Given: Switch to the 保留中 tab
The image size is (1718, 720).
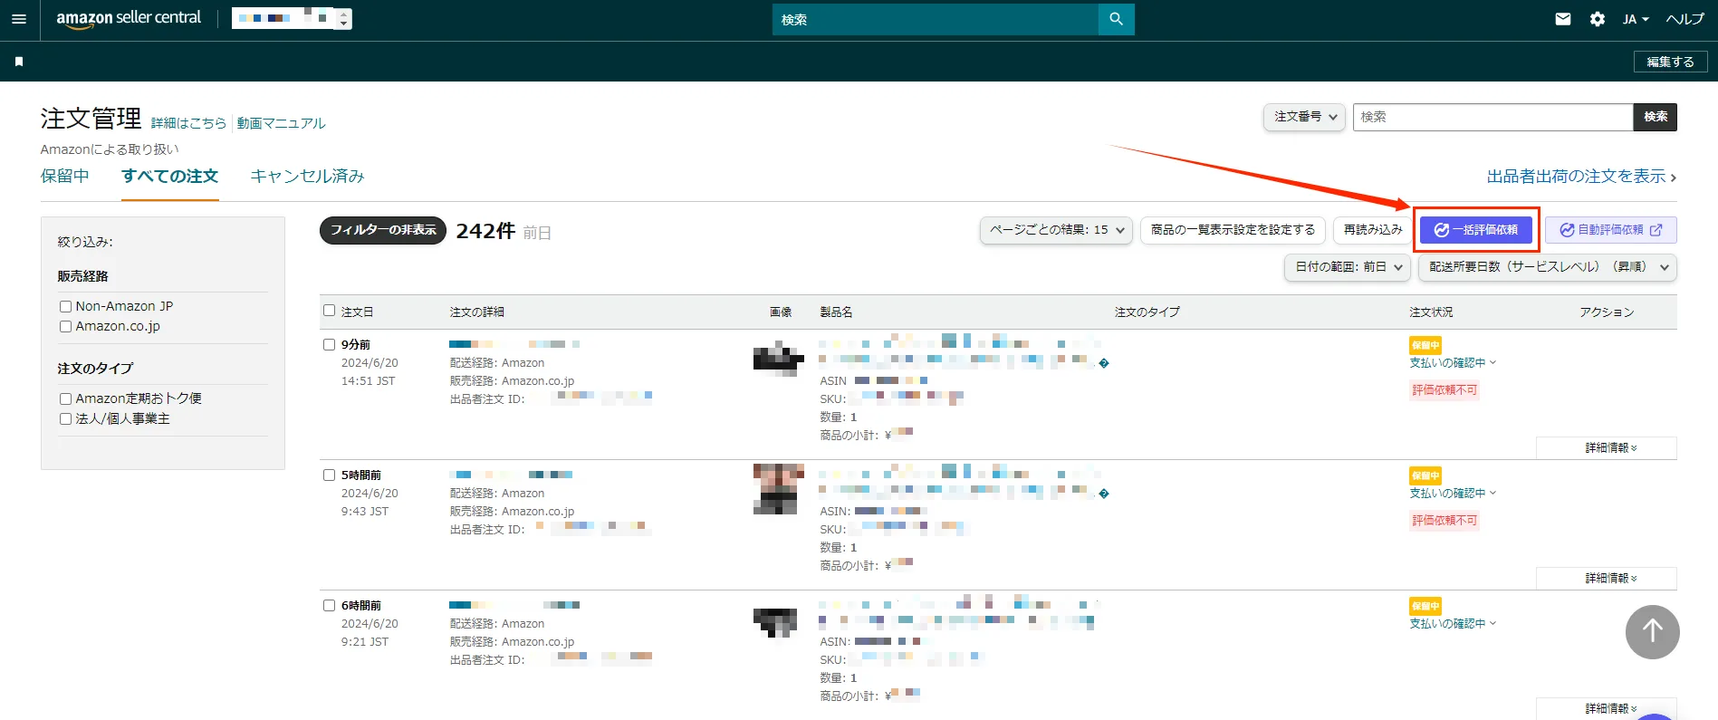Looking at the screenshot, I should click(x=64, y=176).
